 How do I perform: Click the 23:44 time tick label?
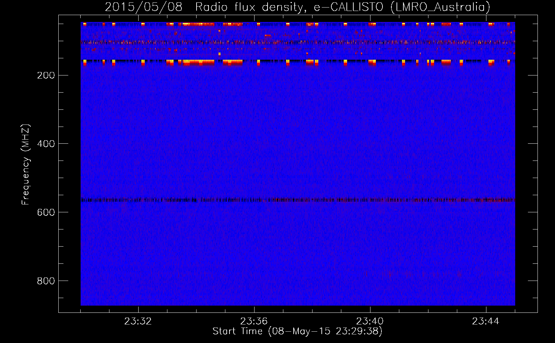tap(486, 321)
